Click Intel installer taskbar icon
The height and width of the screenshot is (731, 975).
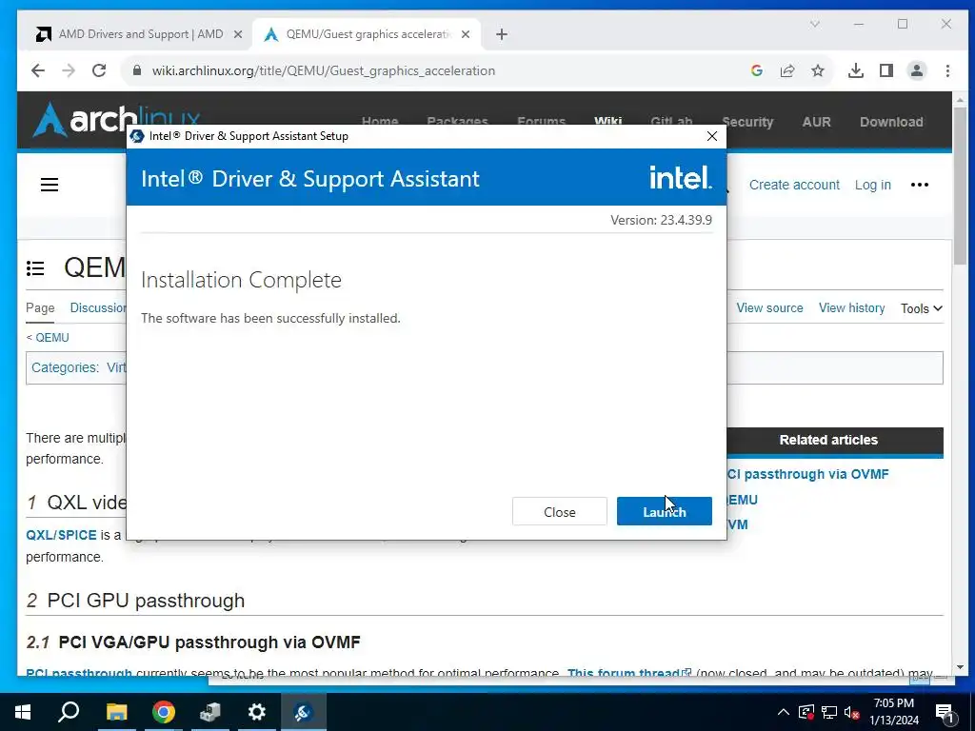pos(303,712)
